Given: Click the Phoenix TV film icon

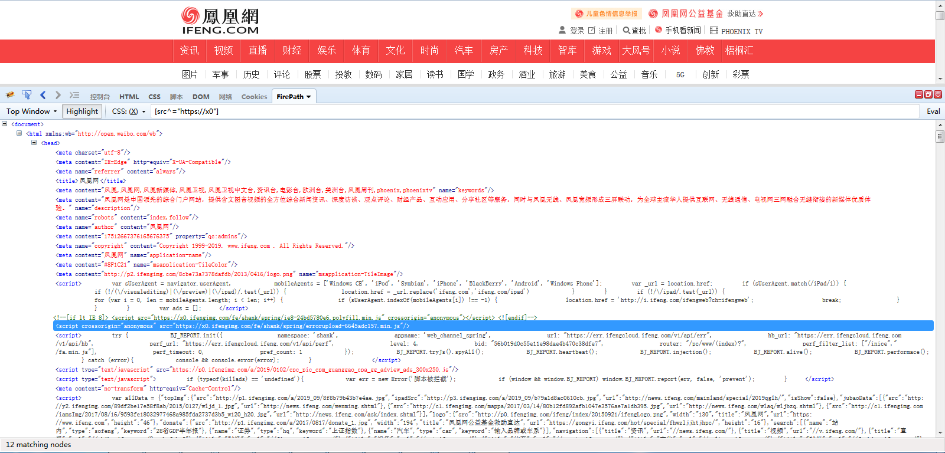Looking at the screenshot, I should point(714,30).
